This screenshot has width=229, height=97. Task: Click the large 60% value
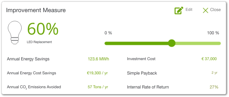click(x=43, y=29)
